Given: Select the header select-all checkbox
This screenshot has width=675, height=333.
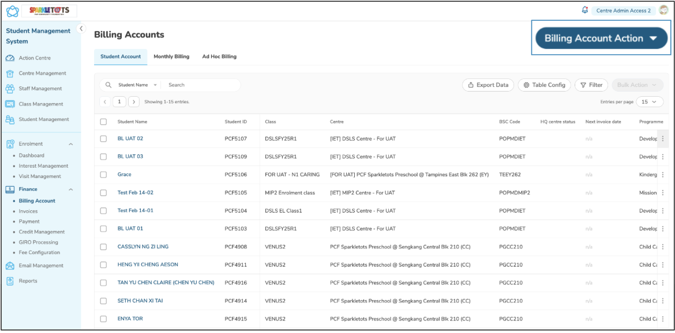Looking at the screenshot, I should click(104, 122).
